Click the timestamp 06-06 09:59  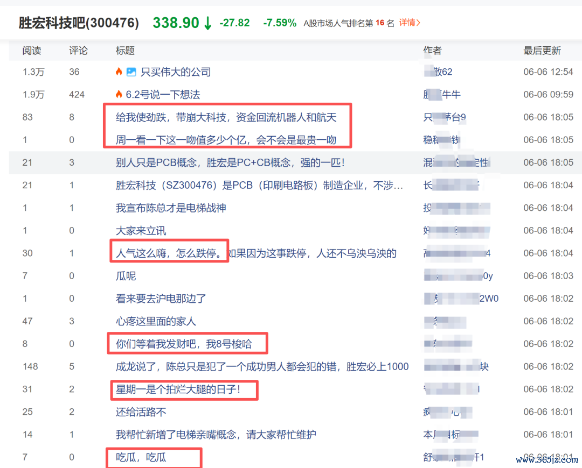(x=548, y=95)
